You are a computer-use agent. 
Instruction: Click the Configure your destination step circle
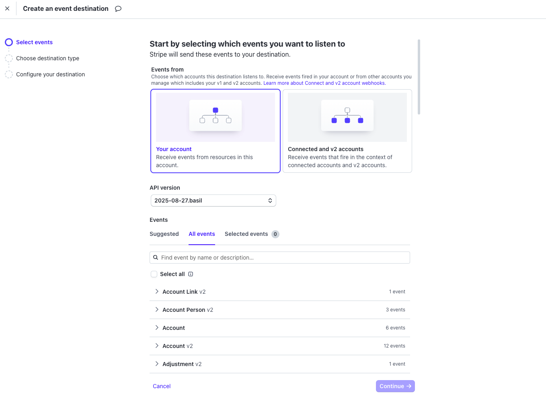9,74
